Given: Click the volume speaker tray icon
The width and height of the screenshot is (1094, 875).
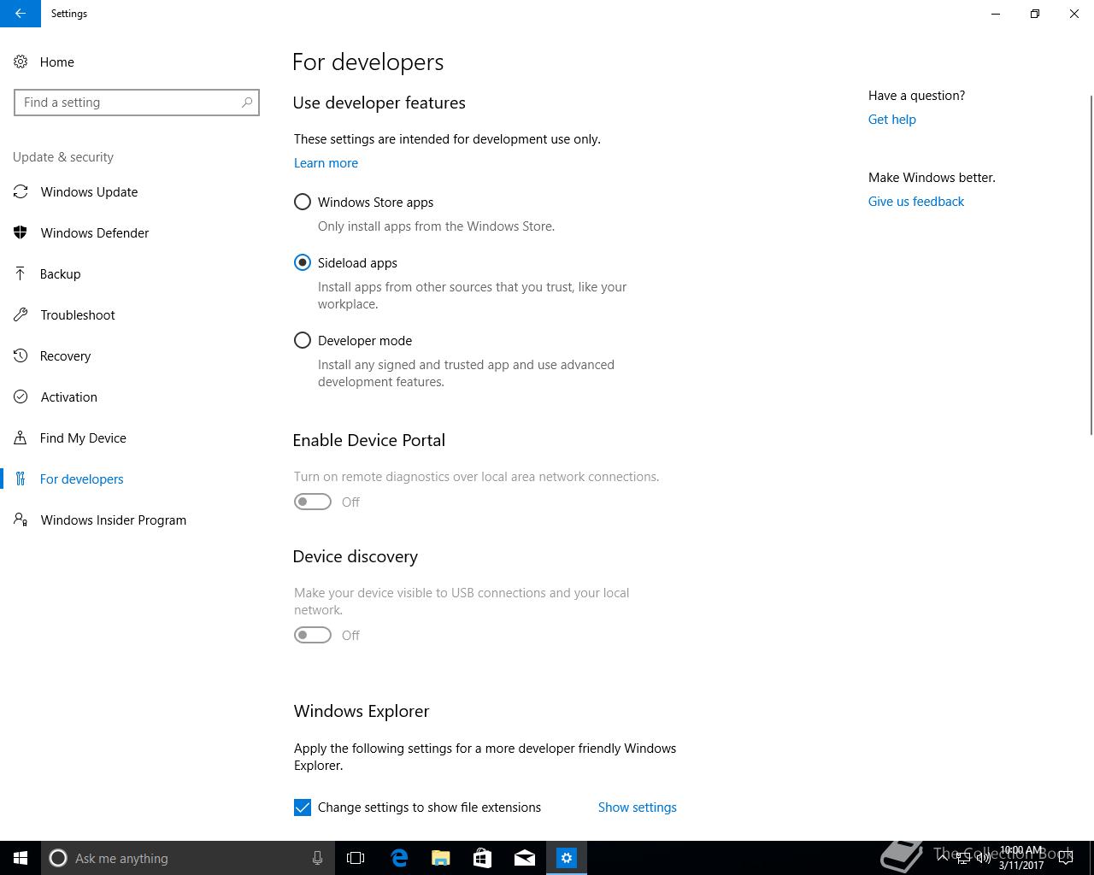Looking at the screenshot, I should 984,858.
